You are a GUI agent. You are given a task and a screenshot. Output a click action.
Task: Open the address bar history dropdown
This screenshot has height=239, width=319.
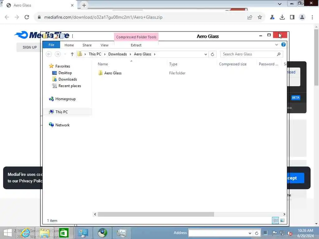pos(206,54)
